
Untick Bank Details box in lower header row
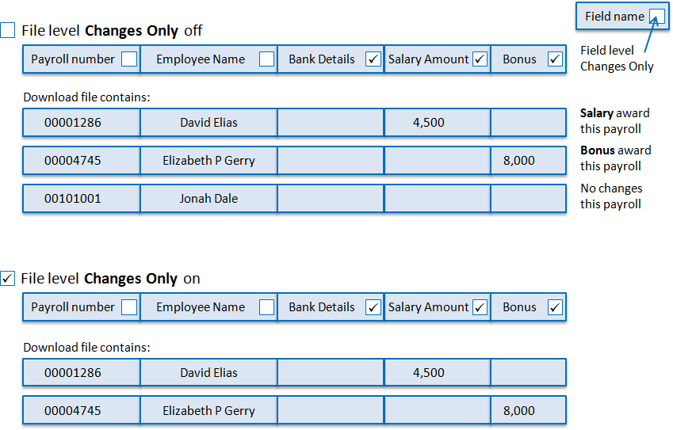373,307
